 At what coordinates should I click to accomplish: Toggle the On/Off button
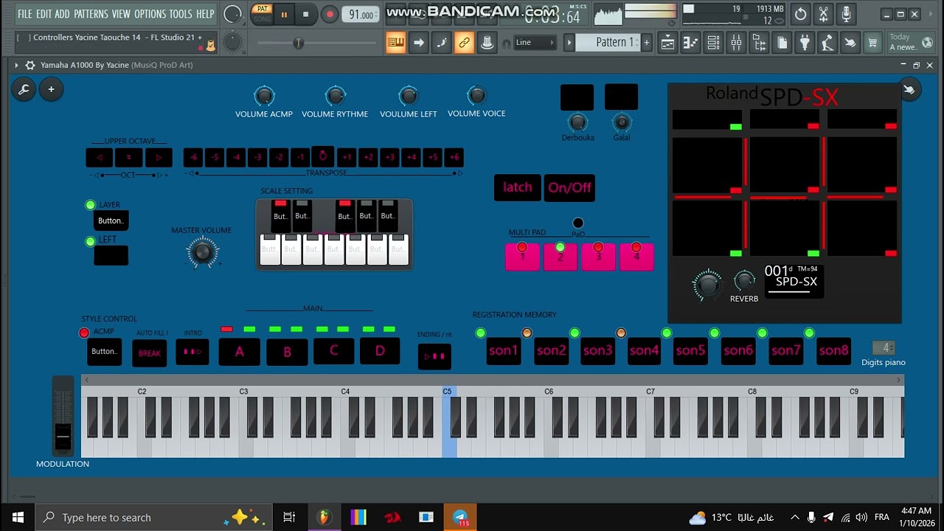(569, 187)
